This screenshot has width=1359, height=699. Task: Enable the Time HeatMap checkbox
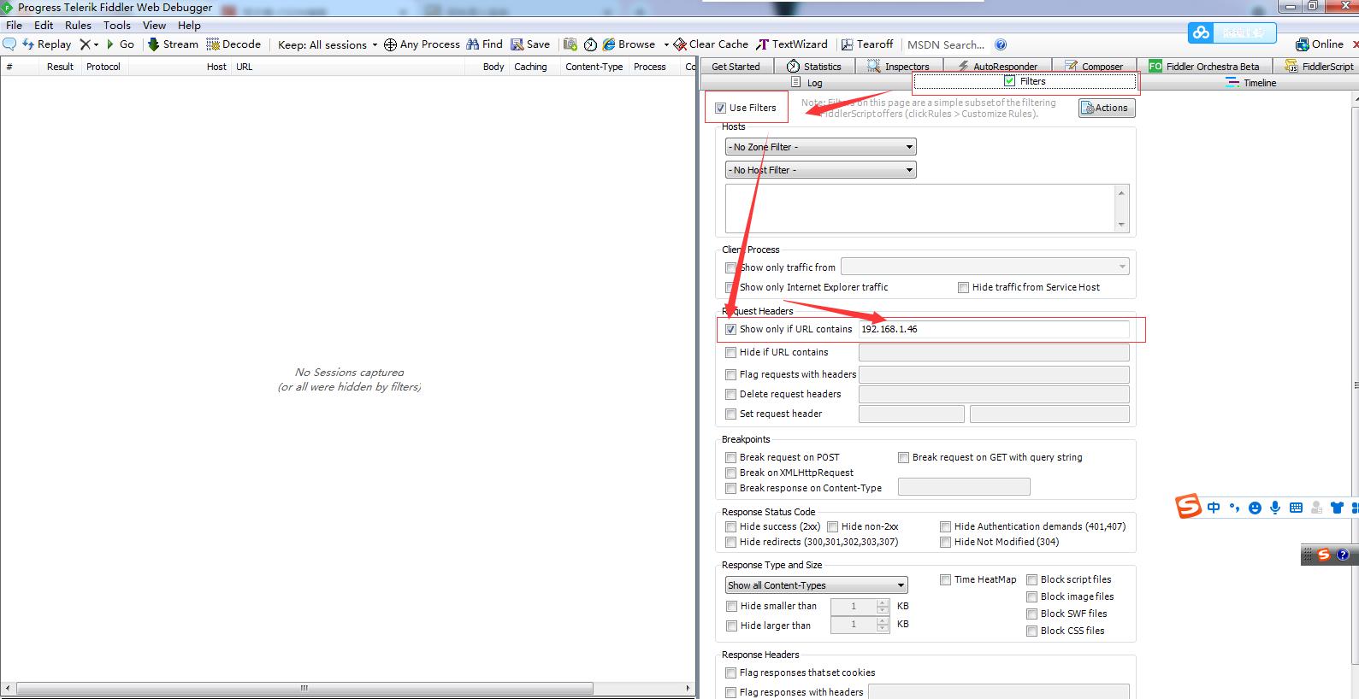(x=945, y=579)
